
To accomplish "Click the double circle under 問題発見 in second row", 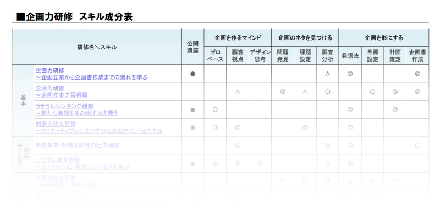I will [x=283, y=91].
